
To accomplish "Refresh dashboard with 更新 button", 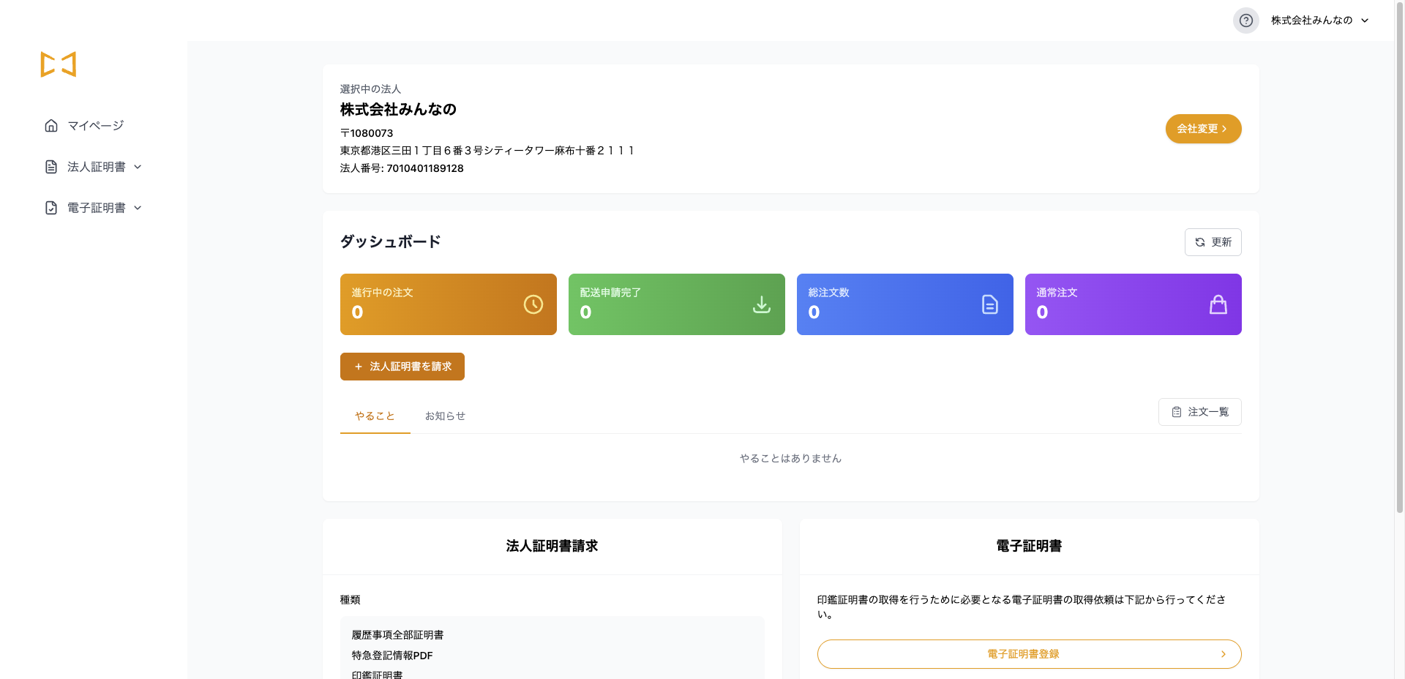I will 1213,242.
